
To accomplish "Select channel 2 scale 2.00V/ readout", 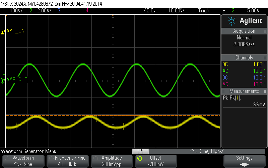I will pyautogui.click(x=44, y=11).
